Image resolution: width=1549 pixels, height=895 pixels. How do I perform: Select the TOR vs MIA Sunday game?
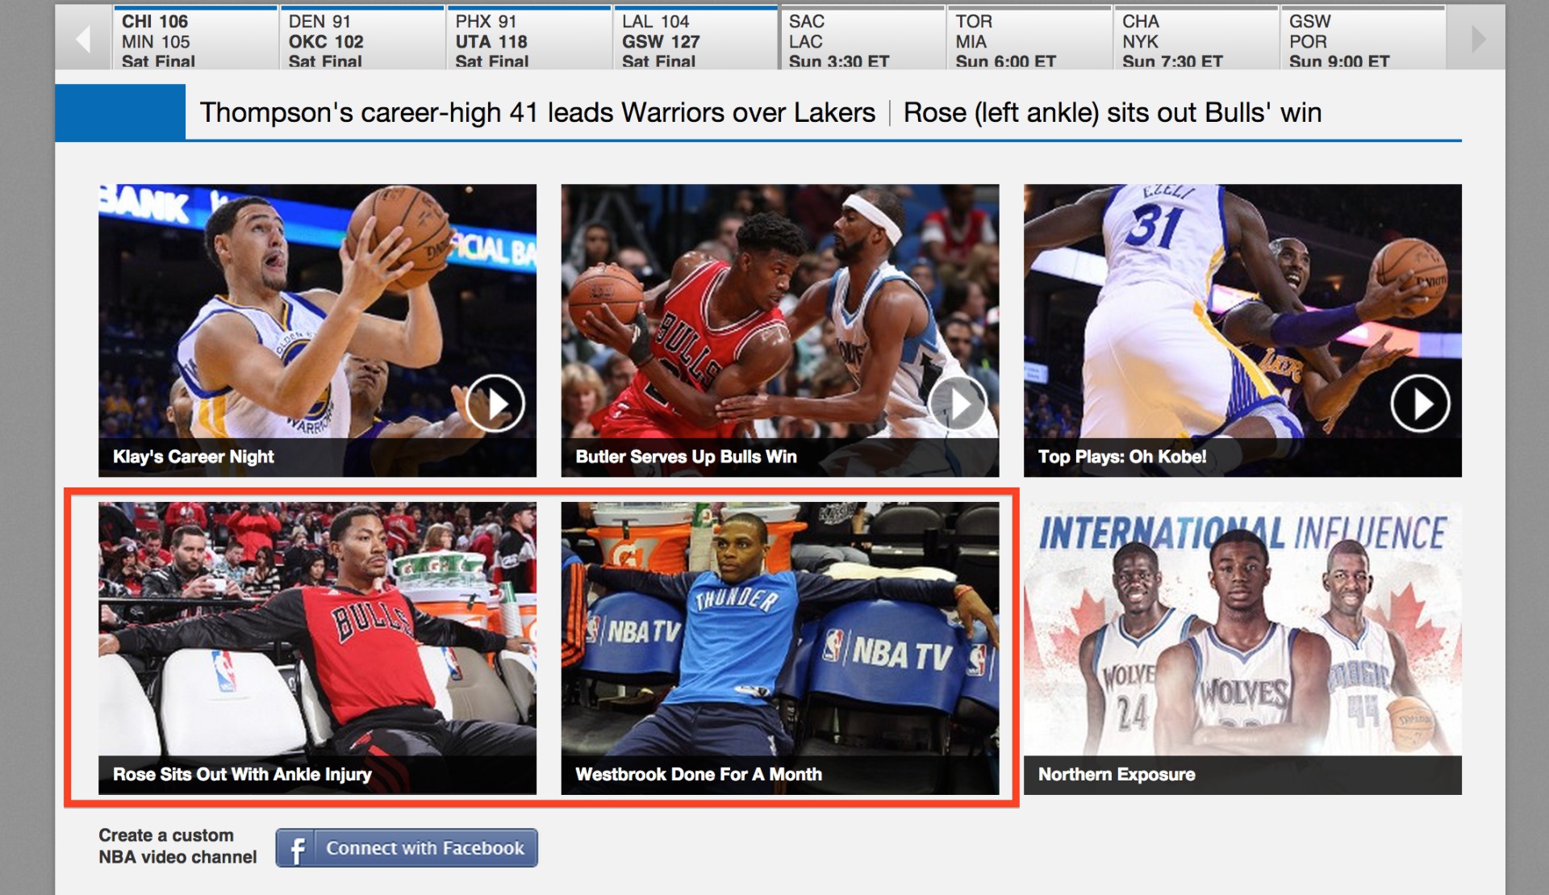1029,39
